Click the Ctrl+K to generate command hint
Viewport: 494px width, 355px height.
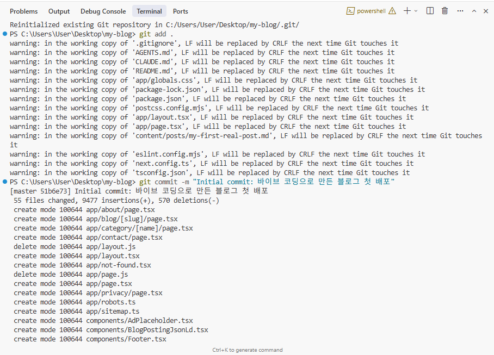(x=247, y=350)
